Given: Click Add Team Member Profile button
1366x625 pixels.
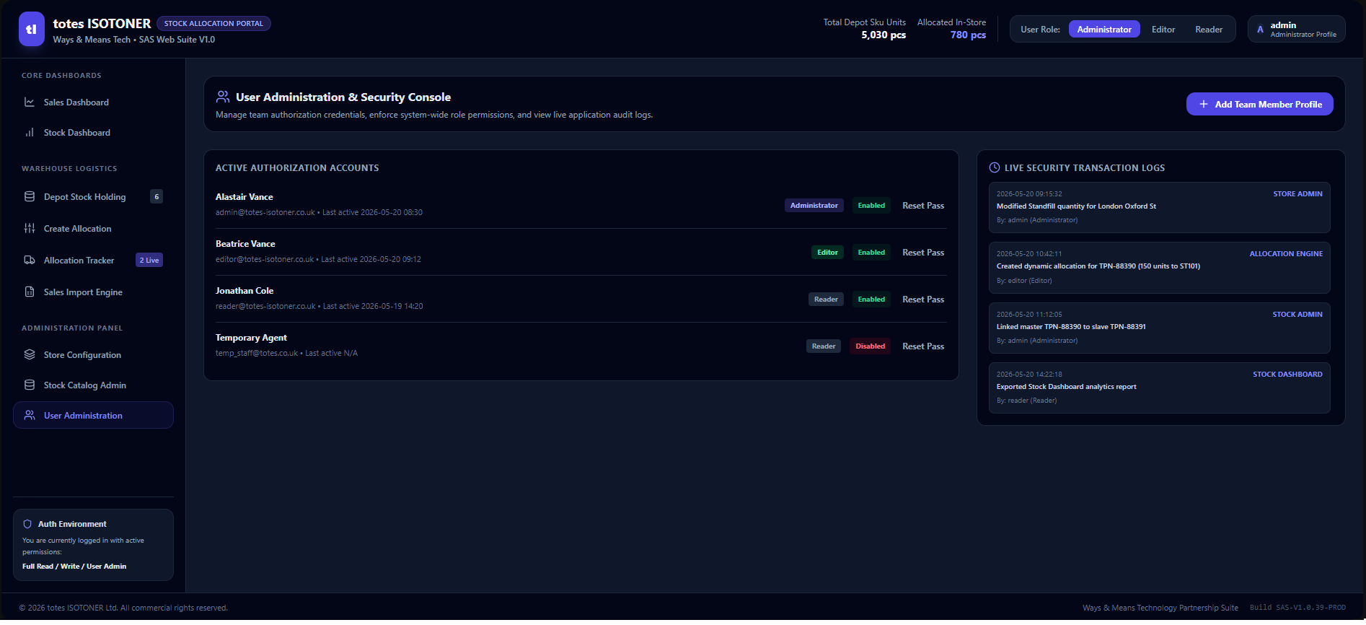Looking at the screenshot, I should pyautogui.click(x=1259, y=105).
